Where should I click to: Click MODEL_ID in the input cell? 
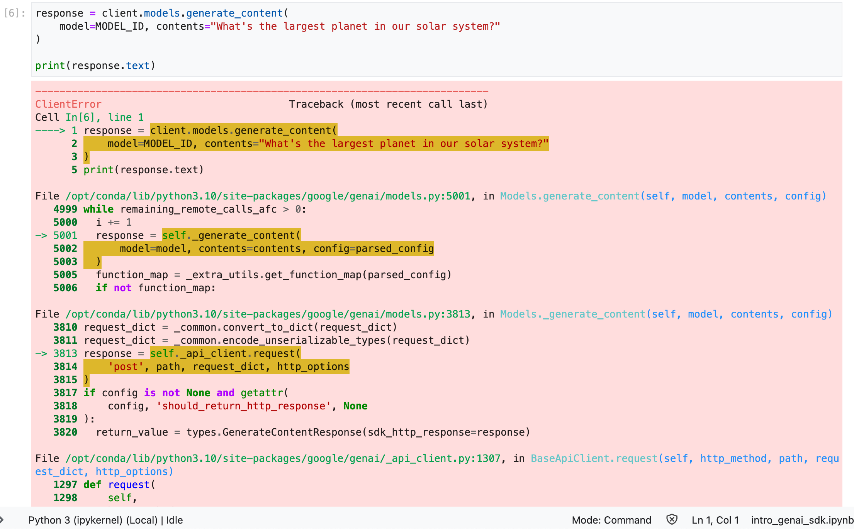pos(119,26)
